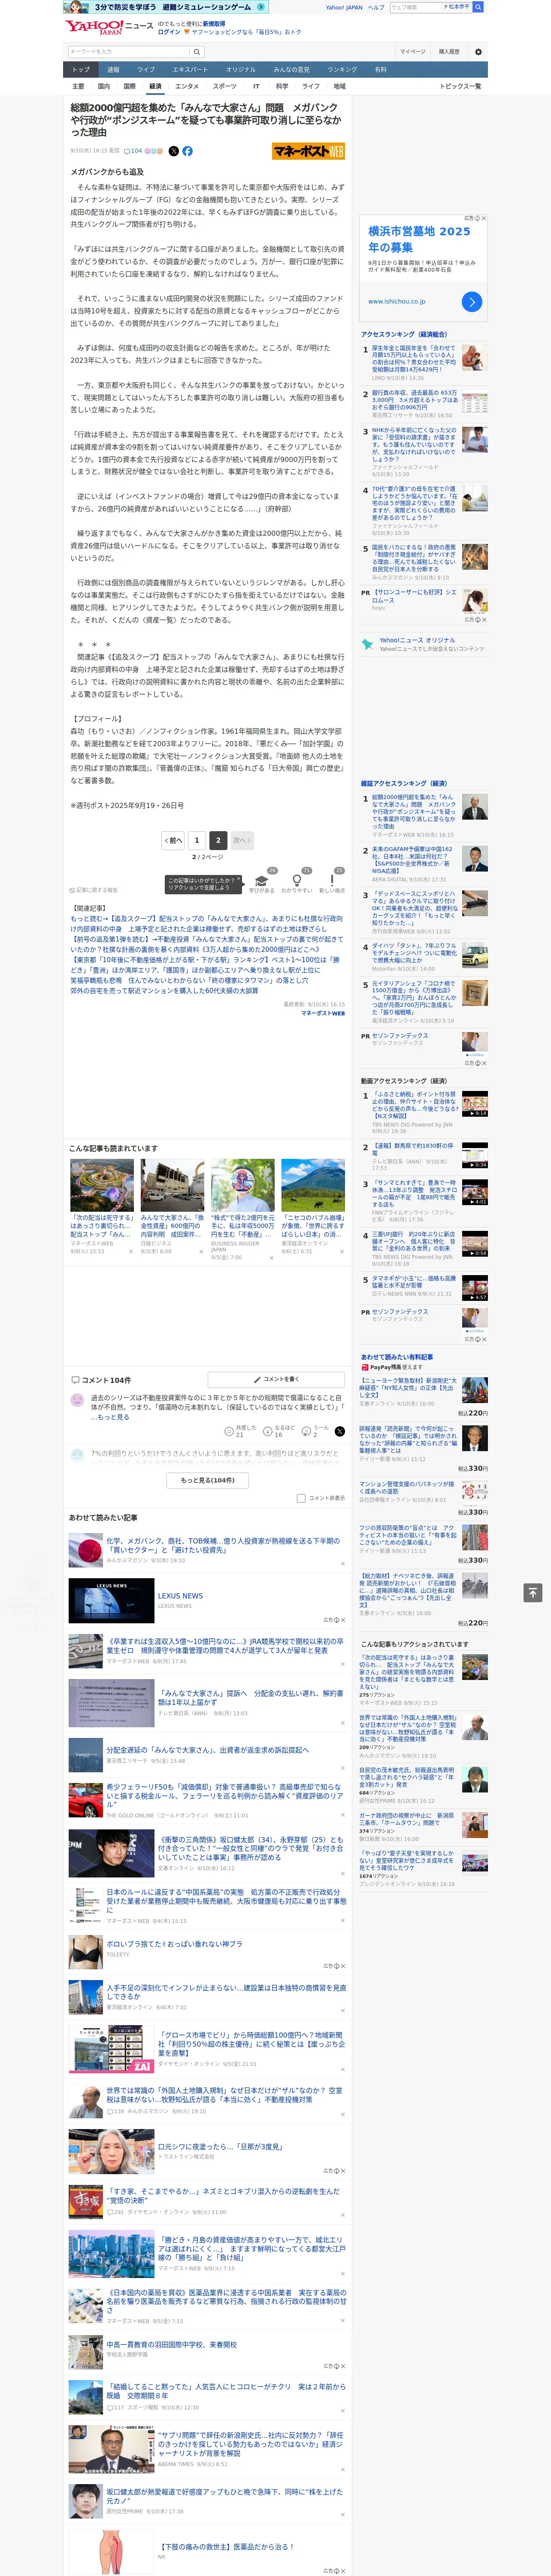Select エキスパート tab

tap(190, 70)
